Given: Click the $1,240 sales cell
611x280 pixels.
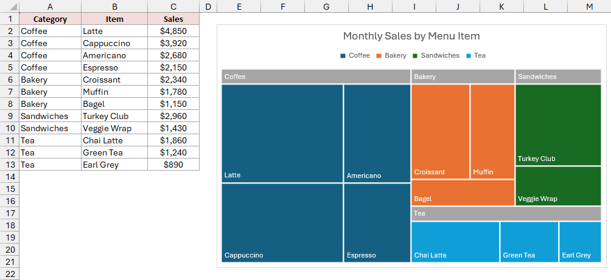Looking at the screenshot, I should 173,152.
